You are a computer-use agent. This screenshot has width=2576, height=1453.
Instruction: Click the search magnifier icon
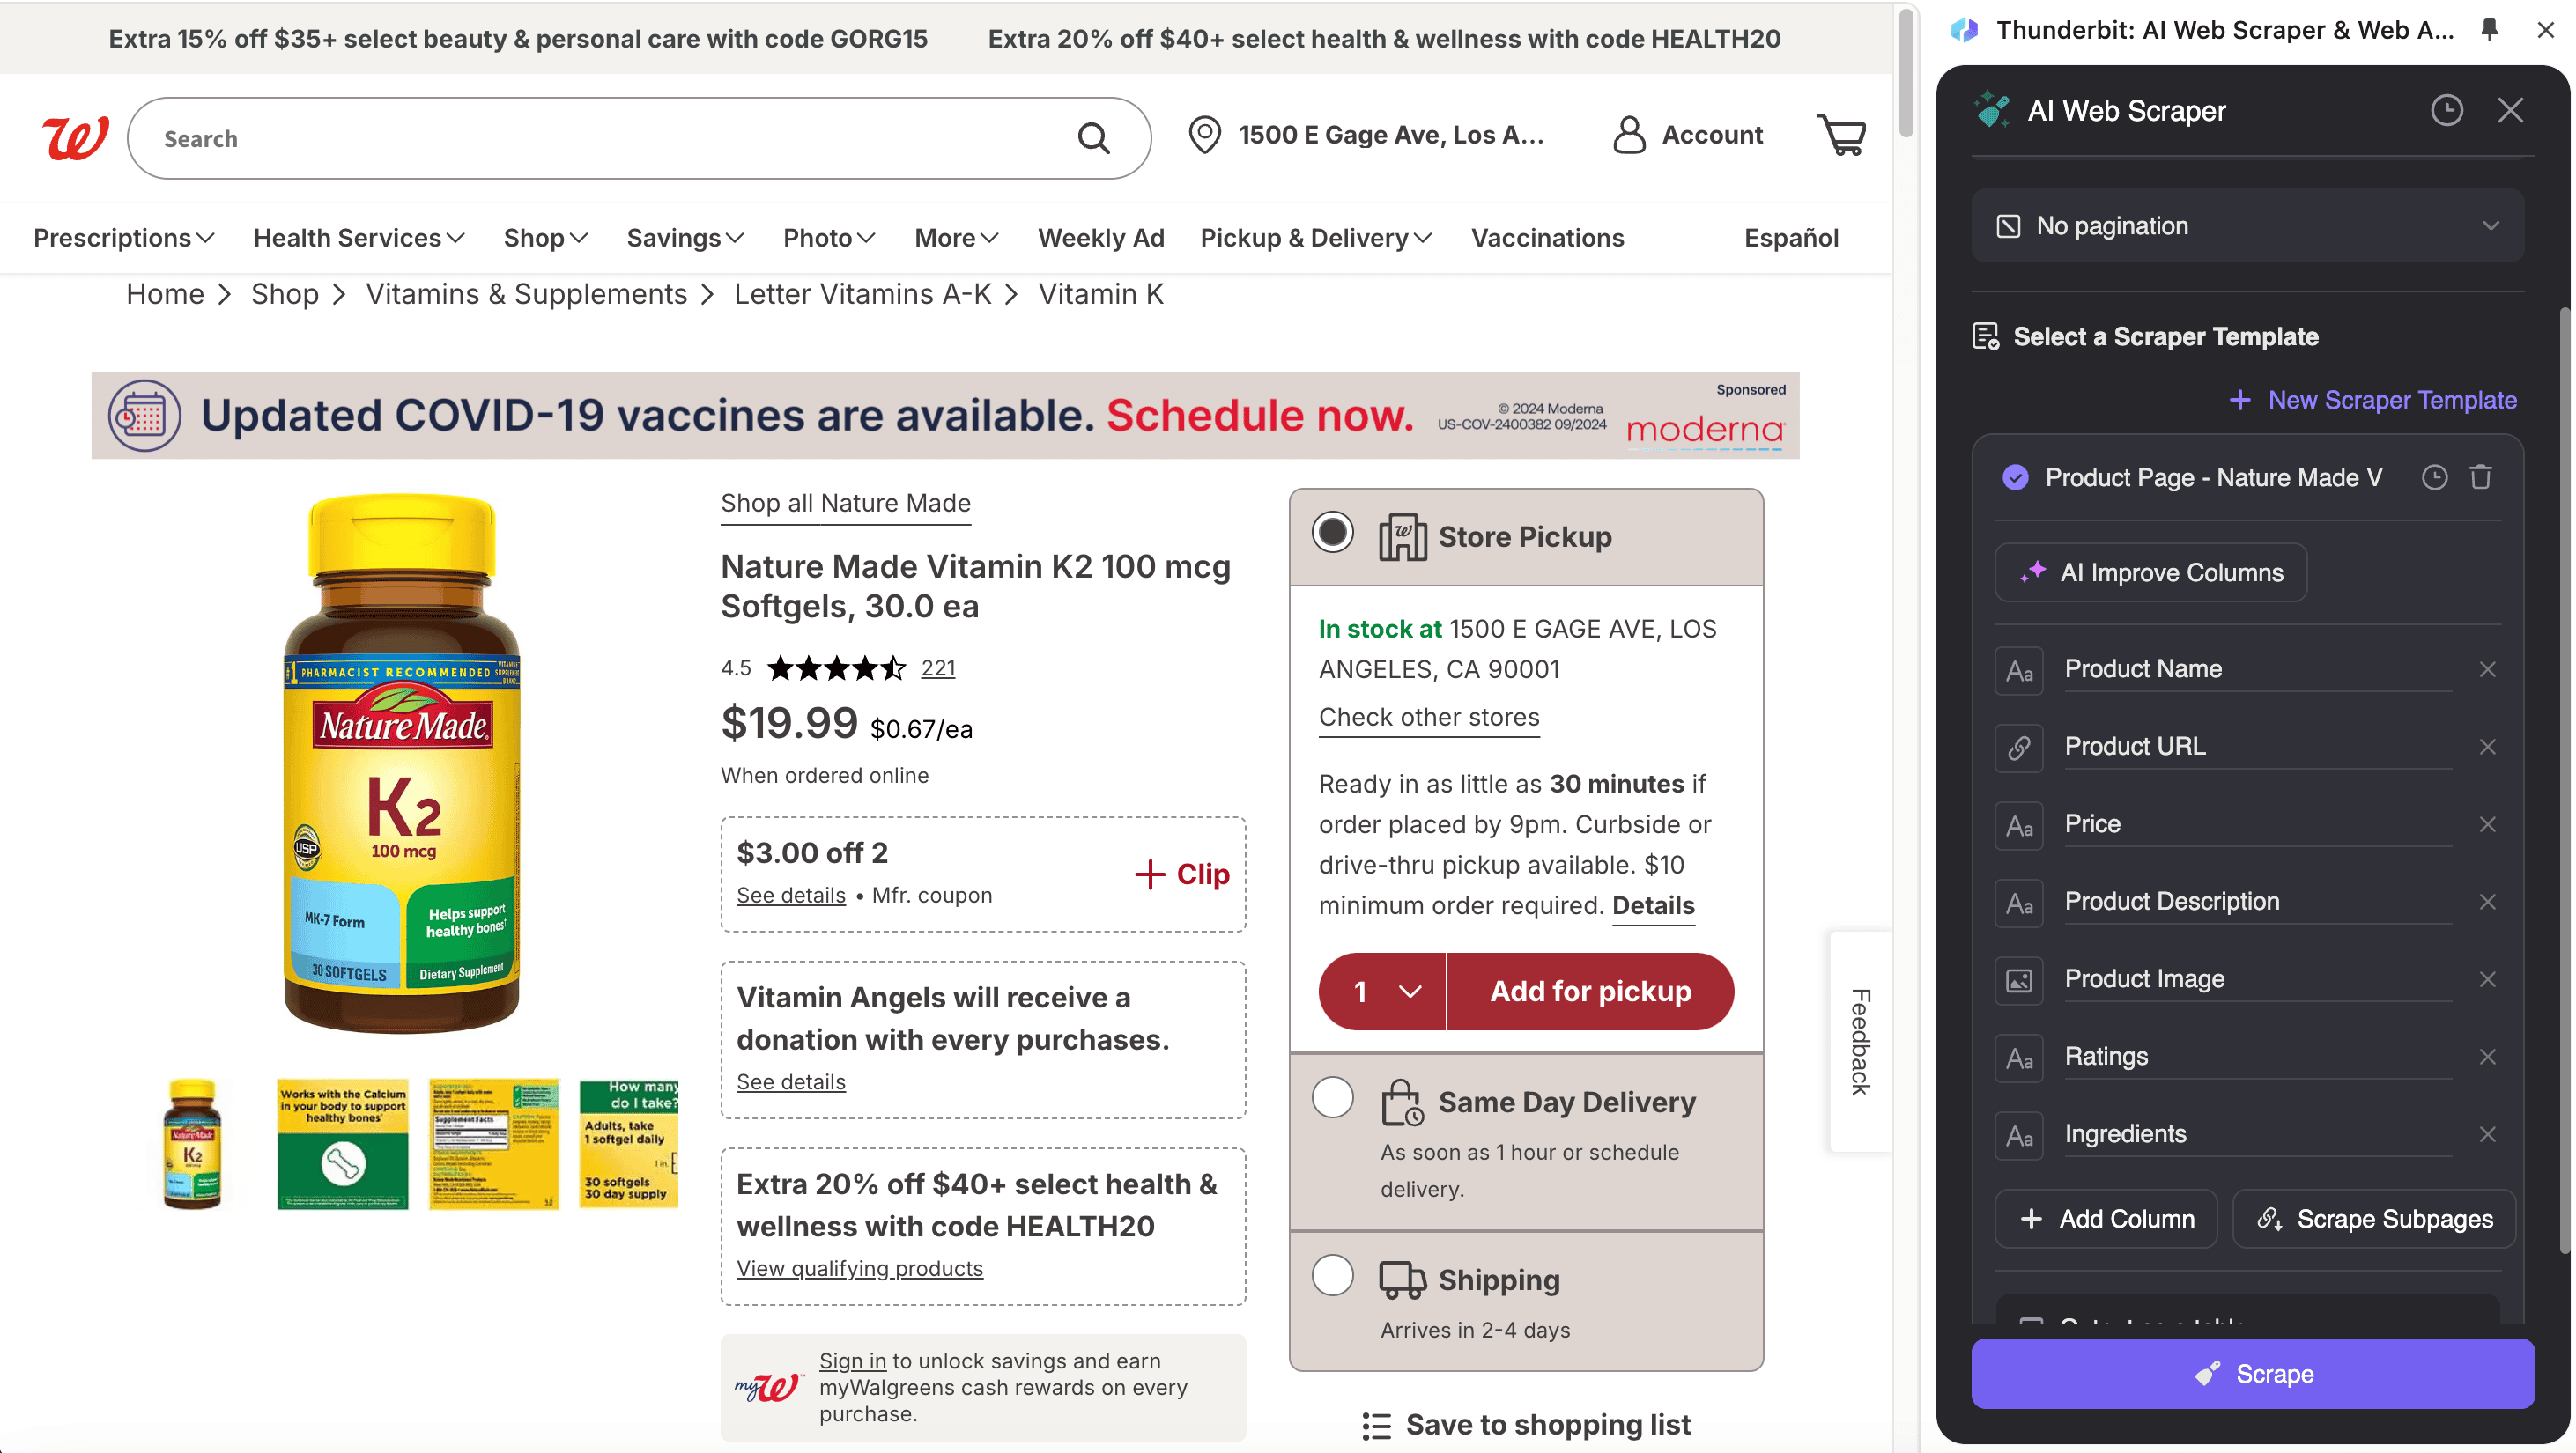1094,138
